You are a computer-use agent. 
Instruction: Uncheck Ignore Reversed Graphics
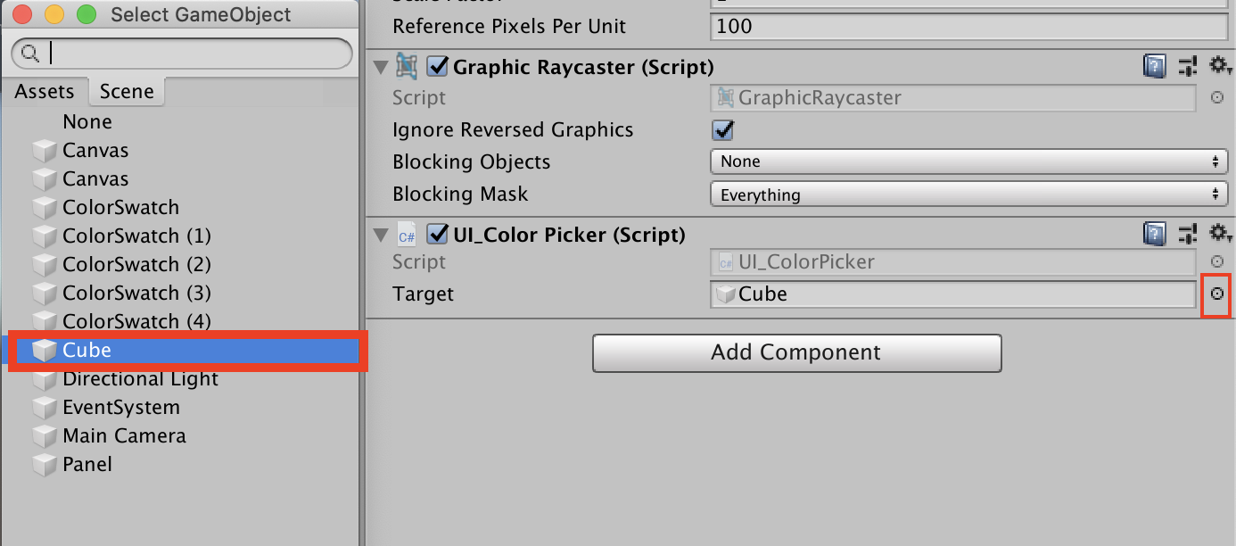point(722,129)
